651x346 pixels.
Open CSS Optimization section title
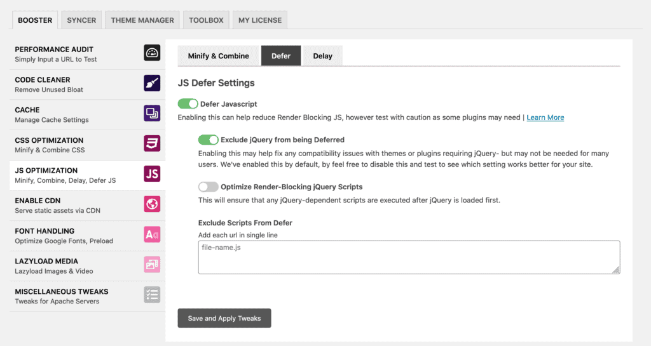click(49, 140)
